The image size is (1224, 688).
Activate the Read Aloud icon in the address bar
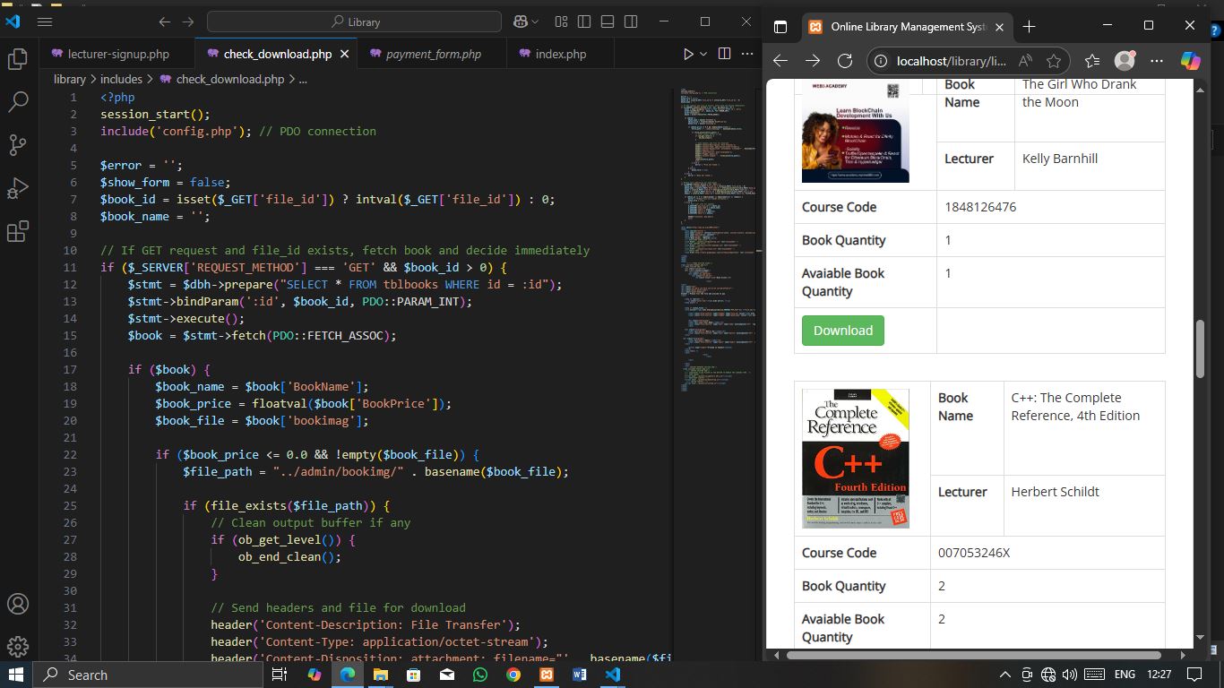(1025, 61)
